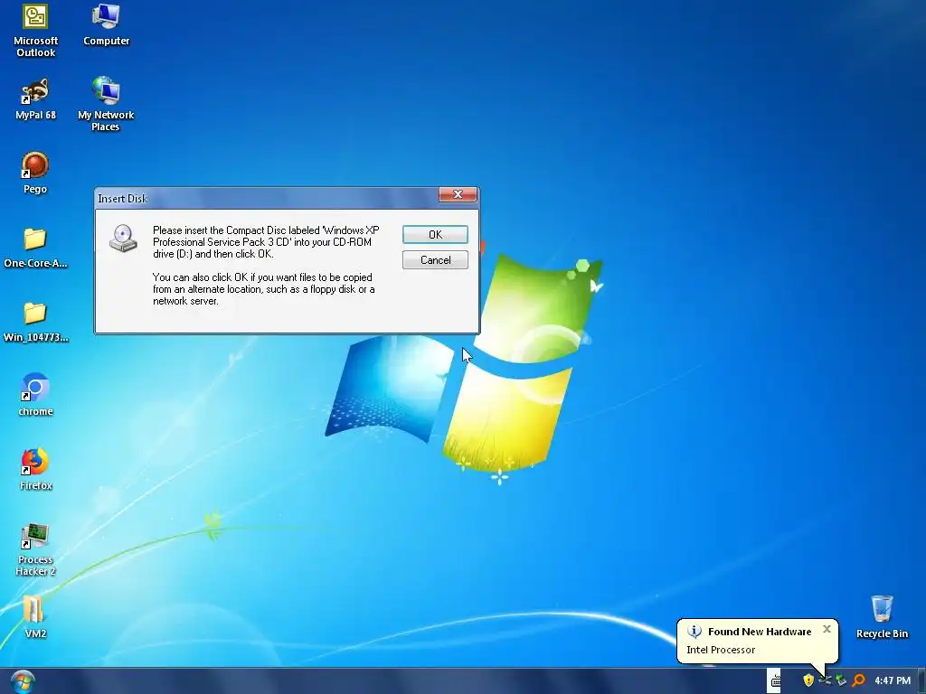Screen dimensions: 926x694
Task: Click the orange magnifier tray icon
Action: (859, 680)
